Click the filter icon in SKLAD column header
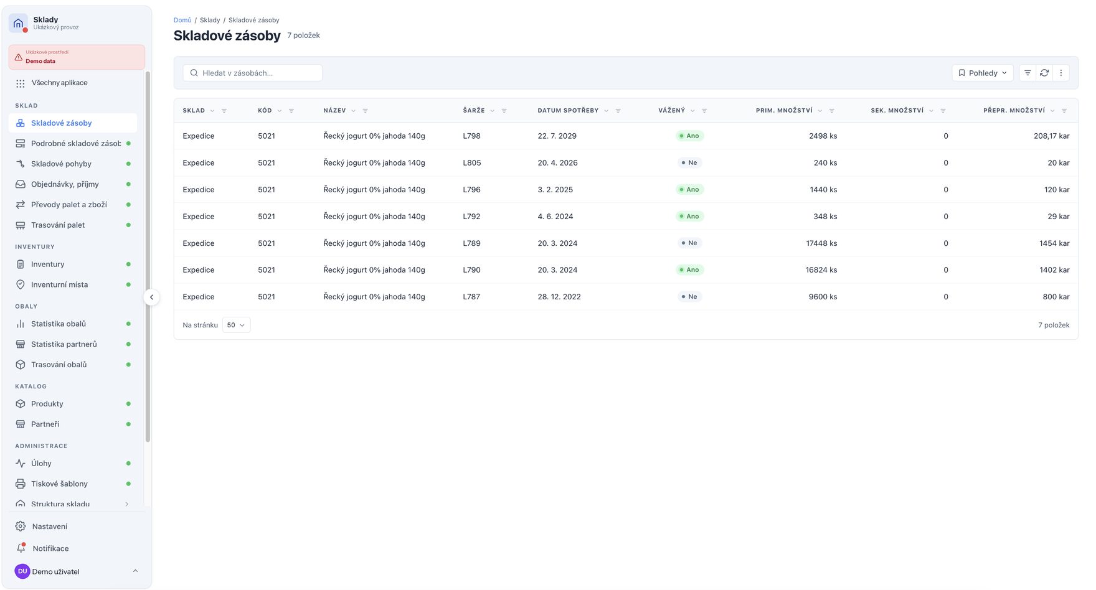 point(224,111)
